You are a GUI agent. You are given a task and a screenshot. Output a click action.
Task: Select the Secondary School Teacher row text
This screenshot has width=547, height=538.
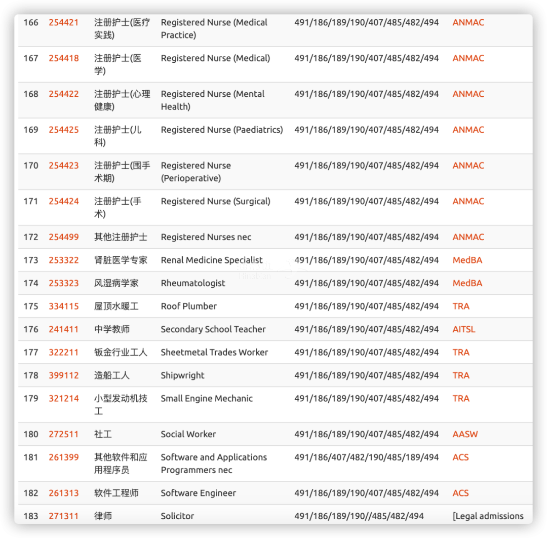[x=213, y=329]
